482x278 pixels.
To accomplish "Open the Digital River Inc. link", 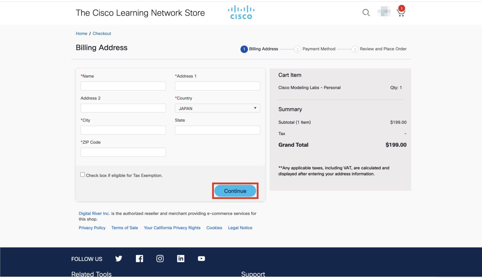I will point(94,213).
